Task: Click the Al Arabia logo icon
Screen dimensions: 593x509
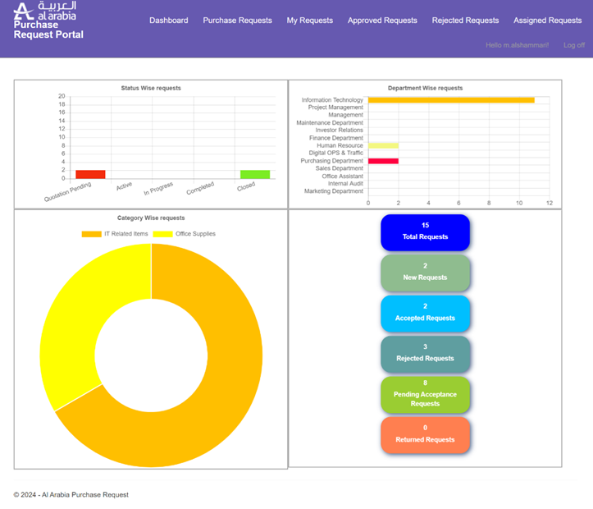Action: pyautogui.click(x=25, y=11)
